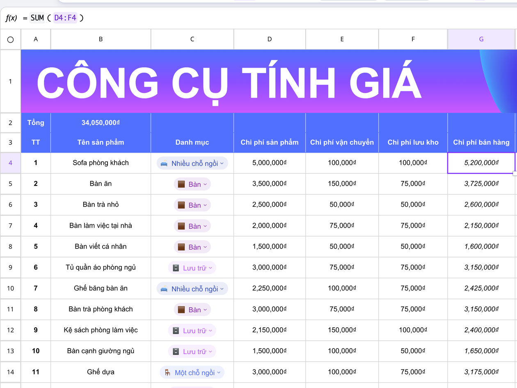Click the Chi phí lưu kho header

point(413,142)
